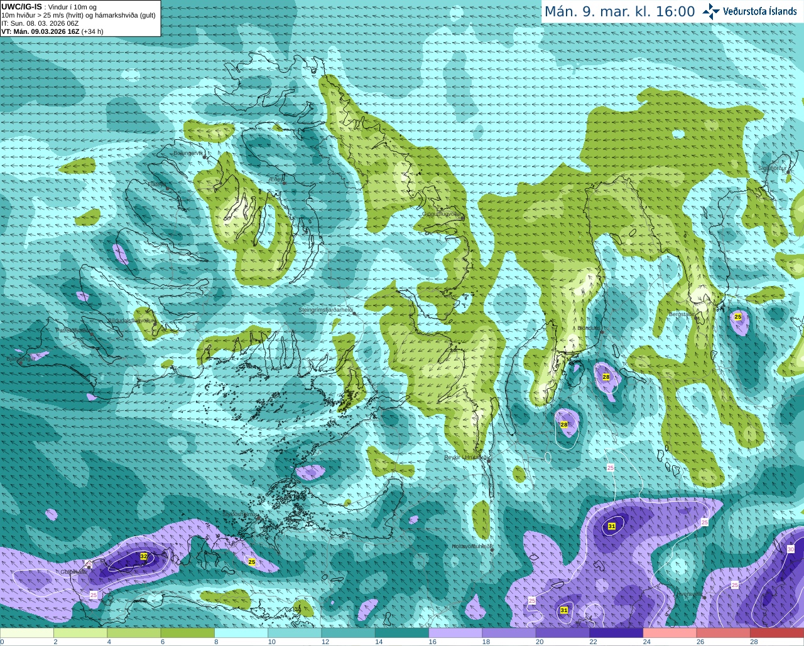Click the 12–14 m/s teal legend swatch
Viewport: 804px width, 646px height.
coord(349,633)
